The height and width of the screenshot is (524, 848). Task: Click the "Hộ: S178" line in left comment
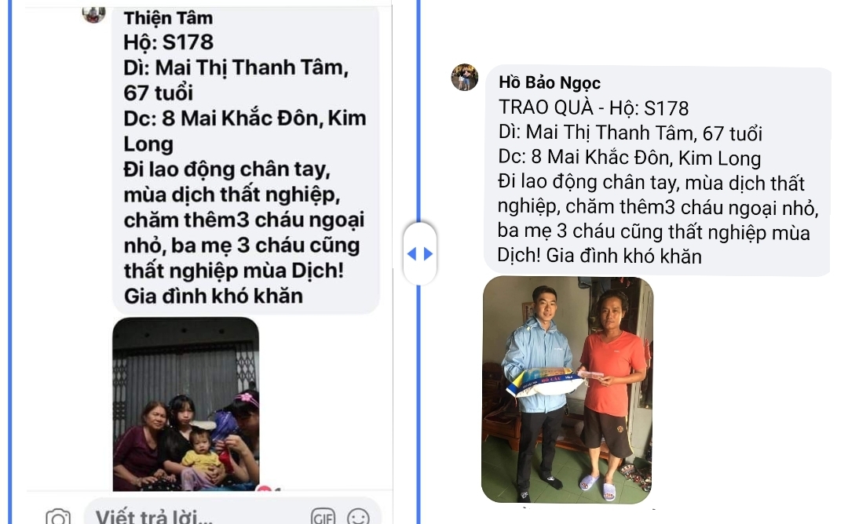[x=168, y=42]
